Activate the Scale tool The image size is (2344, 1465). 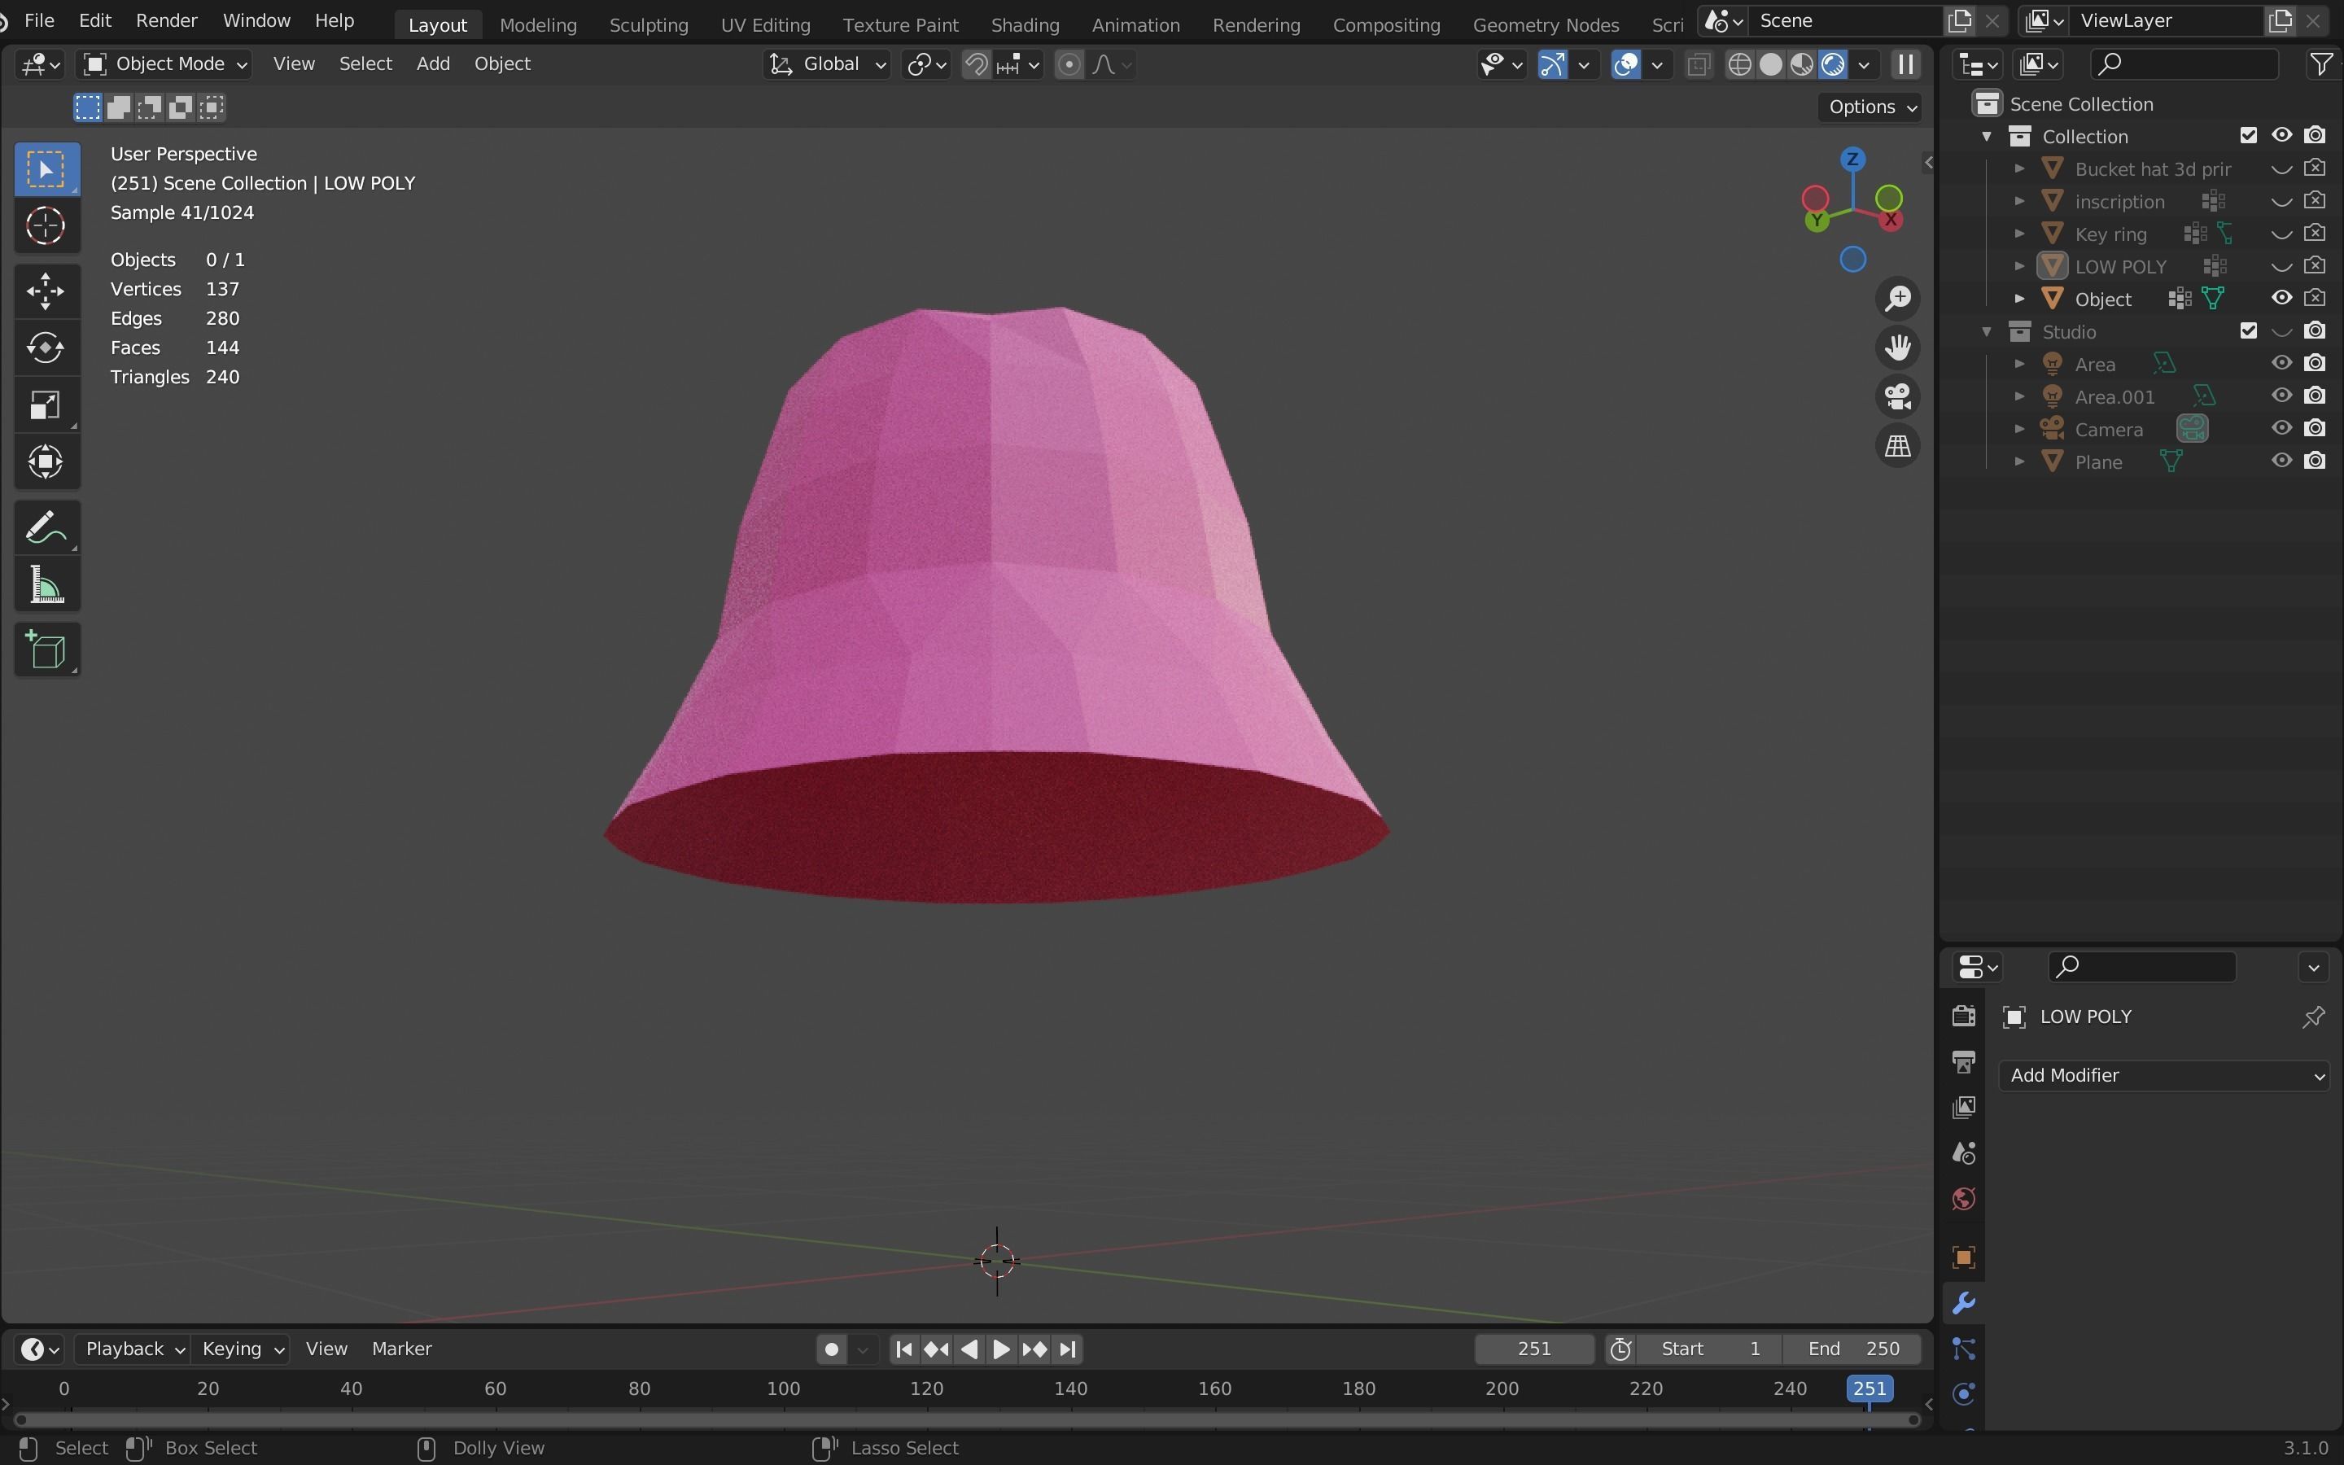click(46, 405)
